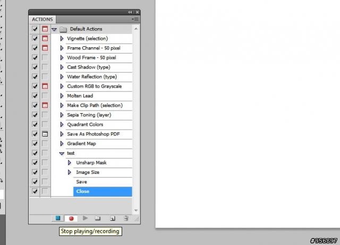Select the highlighted Close step

103,191
